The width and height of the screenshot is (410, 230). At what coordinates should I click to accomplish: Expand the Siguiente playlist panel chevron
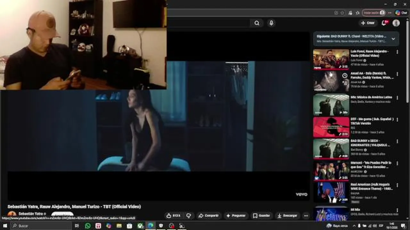393,39
